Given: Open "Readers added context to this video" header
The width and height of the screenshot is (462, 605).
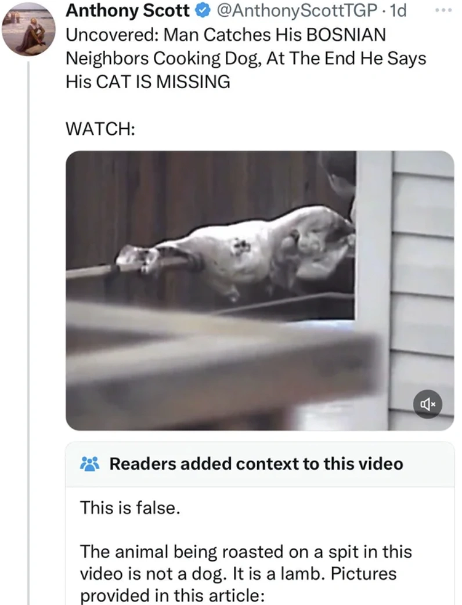Looking at the screenshot, I should click(x=256, y=464).
